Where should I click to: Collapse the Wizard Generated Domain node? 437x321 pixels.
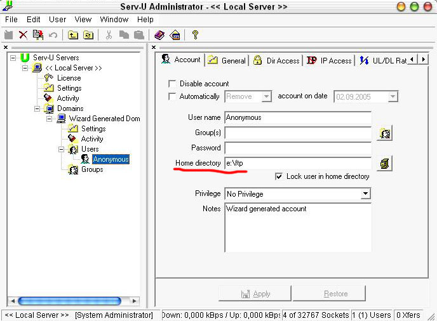(50, 119)
